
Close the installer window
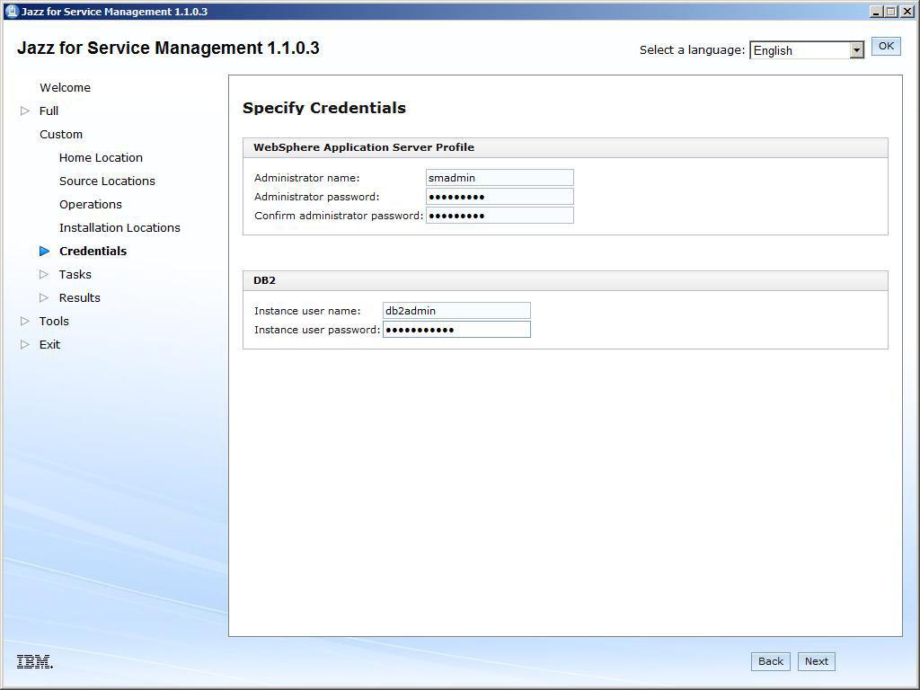(x=906, y=11)
